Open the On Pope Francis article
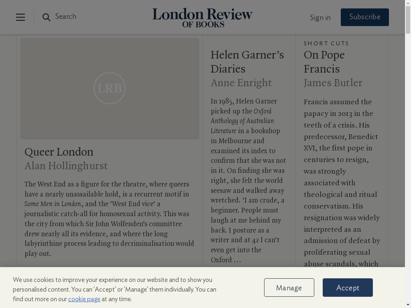 [x=324, y=62]
